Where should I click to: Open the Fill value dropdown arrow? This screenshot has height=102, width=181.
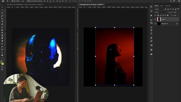coord(178,15)
